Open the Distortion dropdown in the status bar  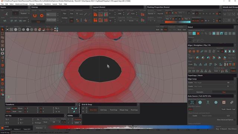click(x=41, y=128)
